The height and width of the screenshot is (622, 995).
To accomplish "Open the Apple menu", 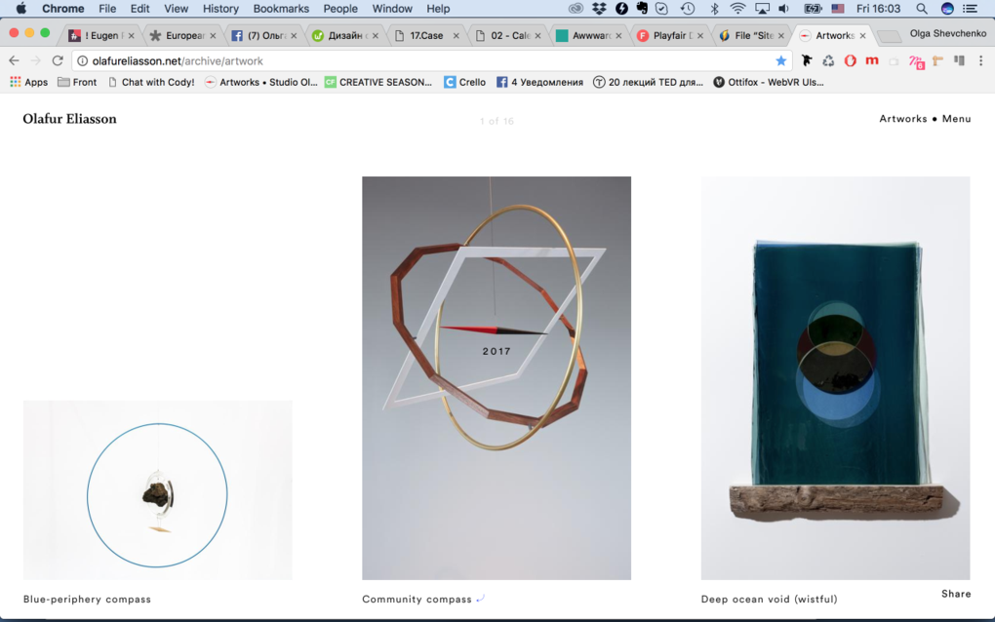I will (20, 9).
